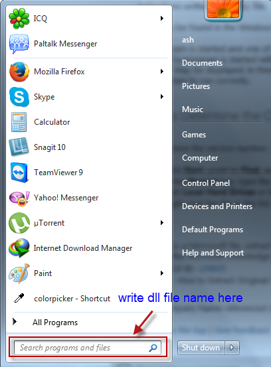Expand the Skype submenu arrow
Viewport: 271px width, 367px height.
click(x=162, y=96)
